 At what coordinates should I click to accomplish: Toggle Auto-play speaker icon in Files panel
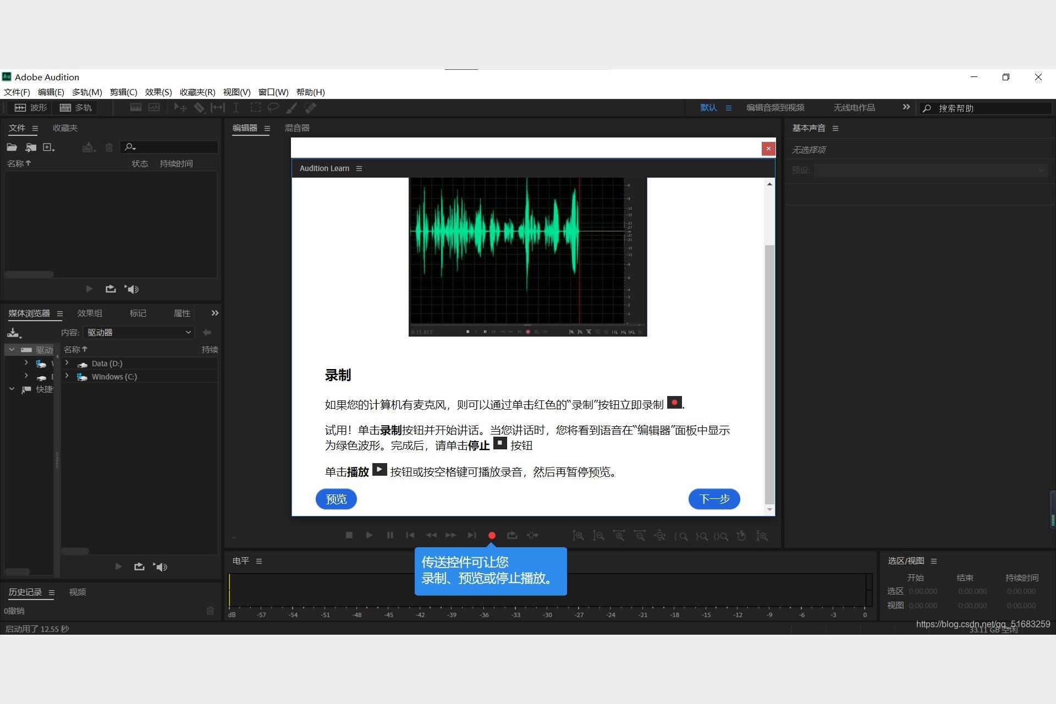click(x=131, y=289)
